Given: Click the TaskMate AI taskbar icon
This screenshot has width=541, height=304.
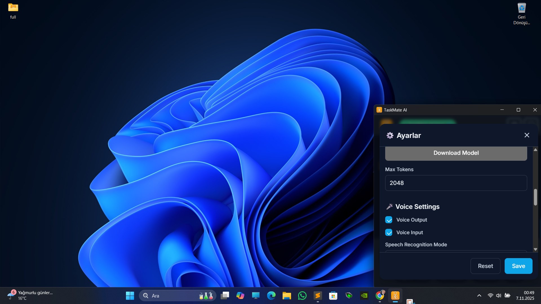Looking at the screenshot, I should pyautogui.click(x=395, y=296).
